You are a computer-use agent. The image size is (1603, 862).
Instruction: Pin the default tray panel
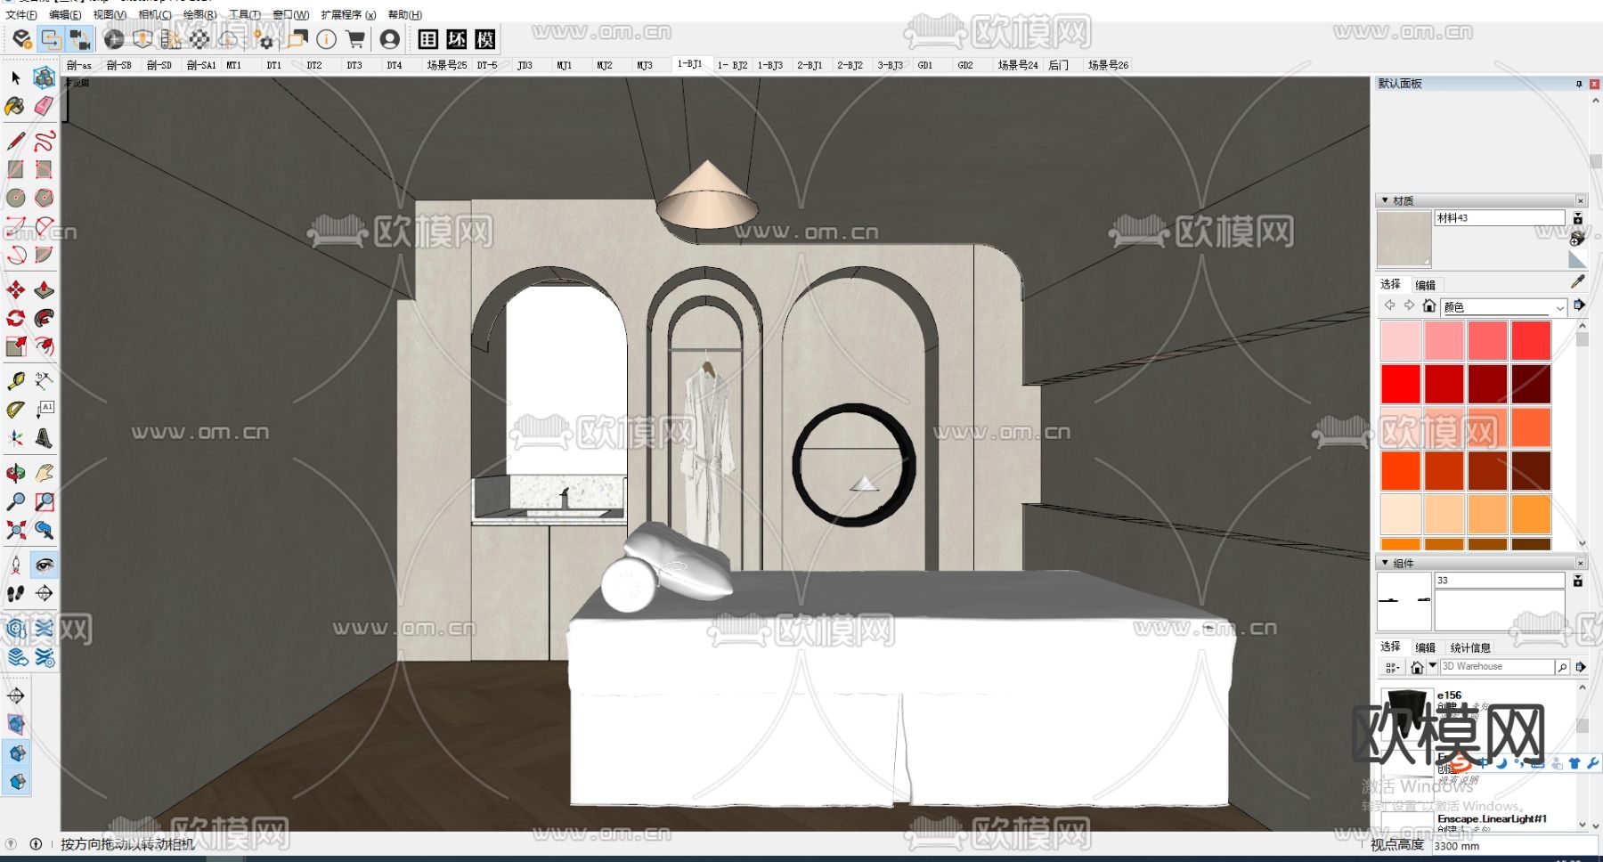click(1579, 84)
